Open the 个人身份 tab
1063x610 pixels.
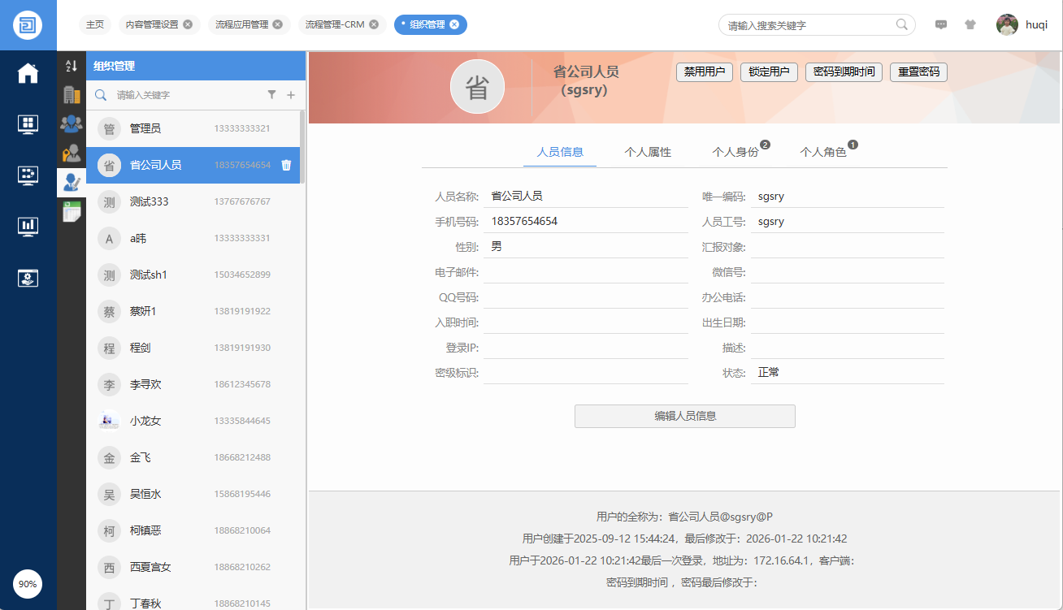[735, 152]
